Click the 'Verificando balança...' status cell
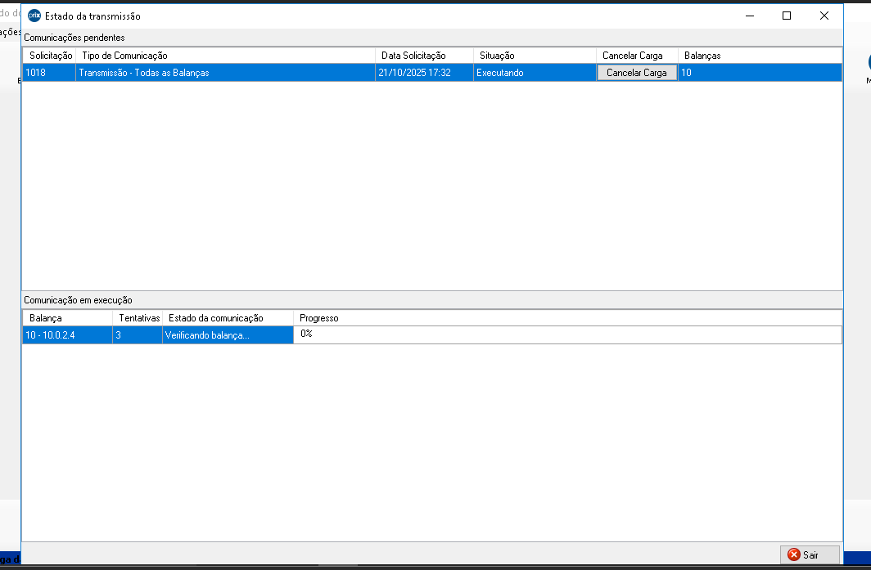 228,335
